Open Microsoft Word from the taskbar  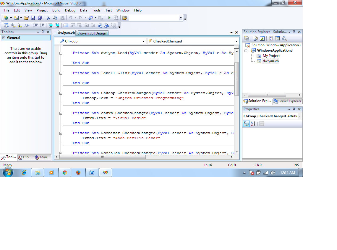click(92, 172)
